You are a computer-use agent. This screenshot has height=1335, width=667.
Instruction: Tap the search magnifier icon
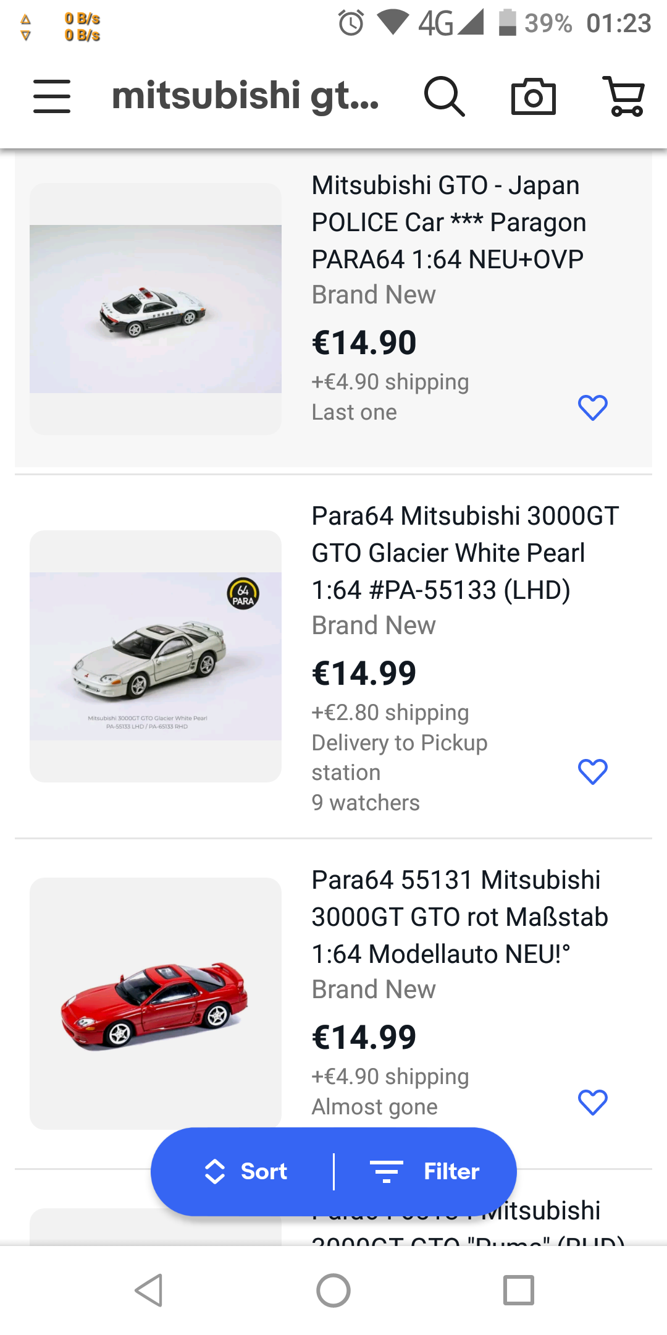(443, 96)
